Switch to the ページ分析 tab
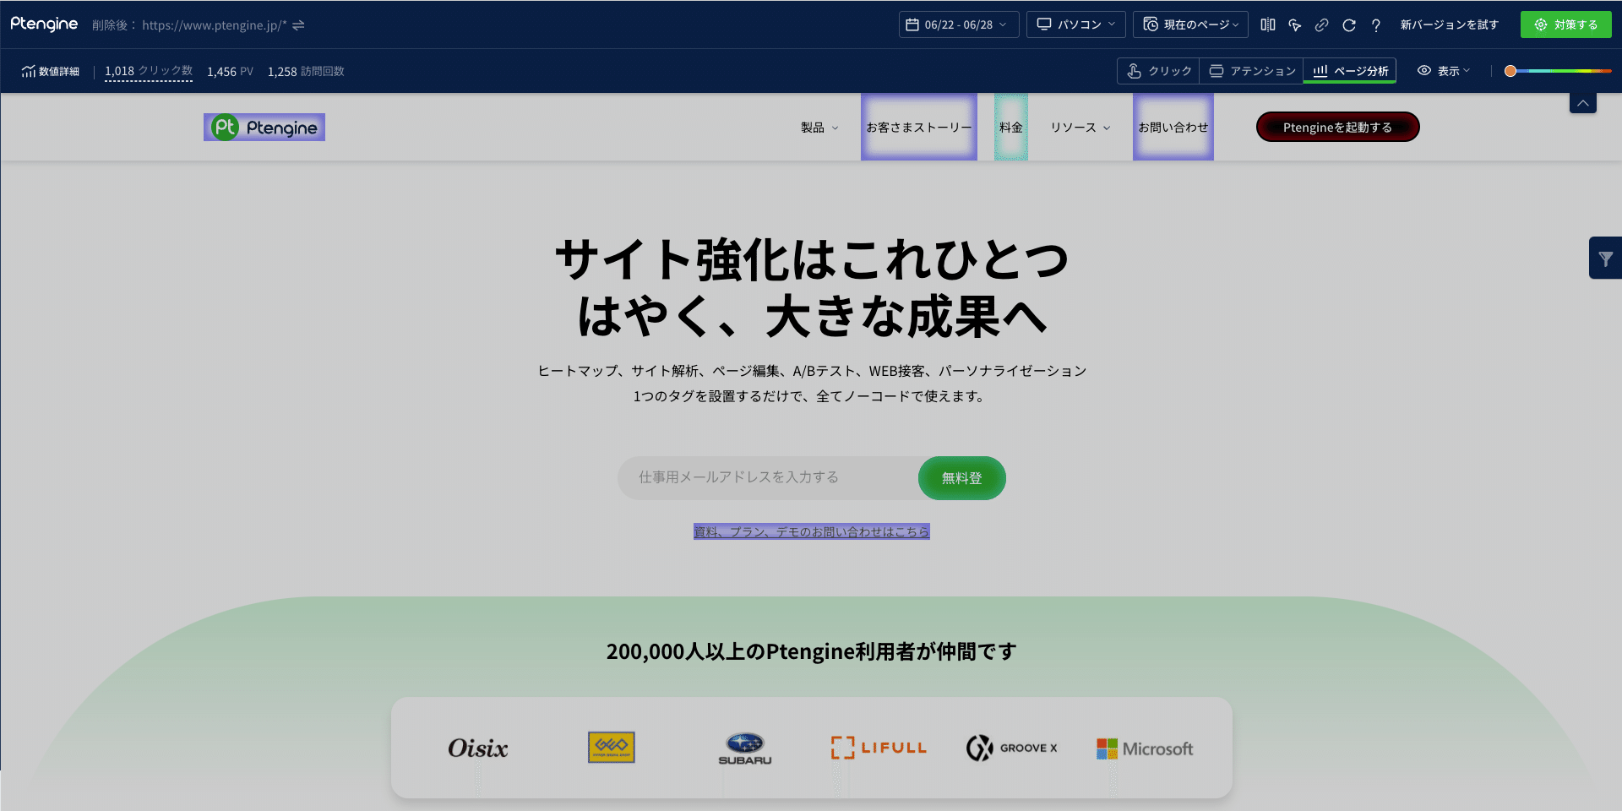 (1349, 71)
